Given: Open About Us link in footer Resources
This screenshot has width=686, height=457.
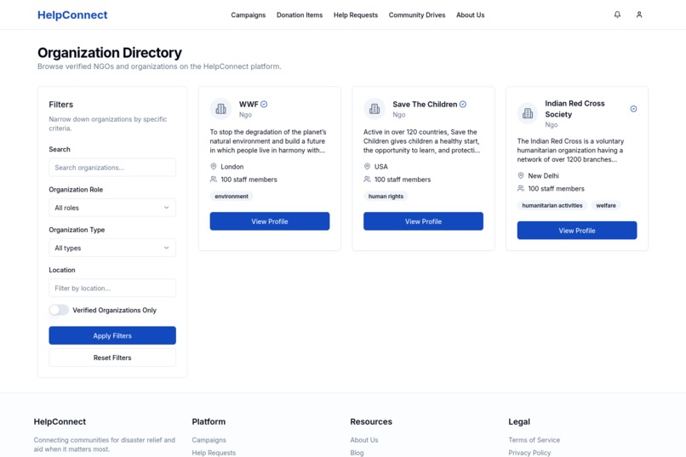Looking at the screenshot, I should tap(364, 440).
